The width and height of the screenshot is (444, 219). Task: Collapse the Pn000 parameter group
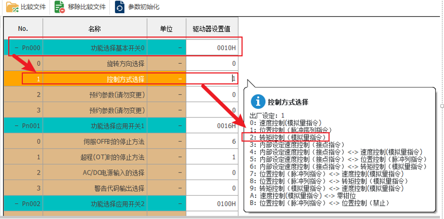pyautogui.click(x=16, y=48)
